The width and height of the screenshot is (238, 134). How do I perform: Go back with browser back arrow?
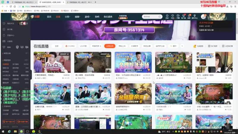[x=3, y=6]
